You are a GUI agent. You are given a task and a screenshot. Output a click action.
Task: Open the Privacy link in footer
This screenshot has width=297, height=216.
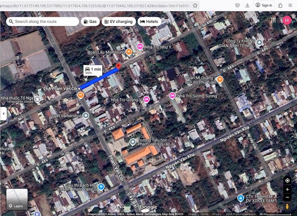pyautogui.click(x=217, y=214)
